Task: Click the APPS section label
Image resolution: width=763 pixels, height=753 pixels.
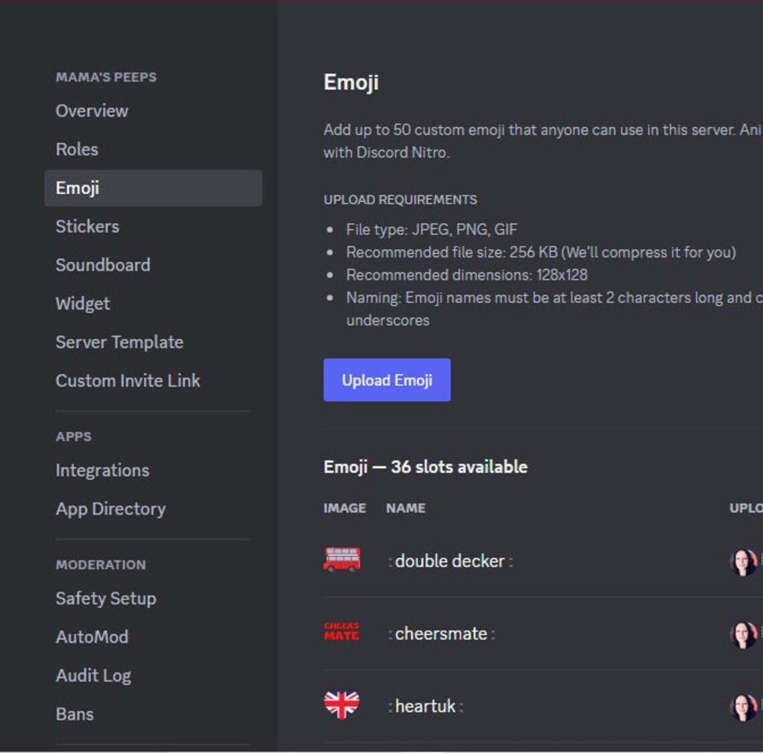Action: coord(74,437)
